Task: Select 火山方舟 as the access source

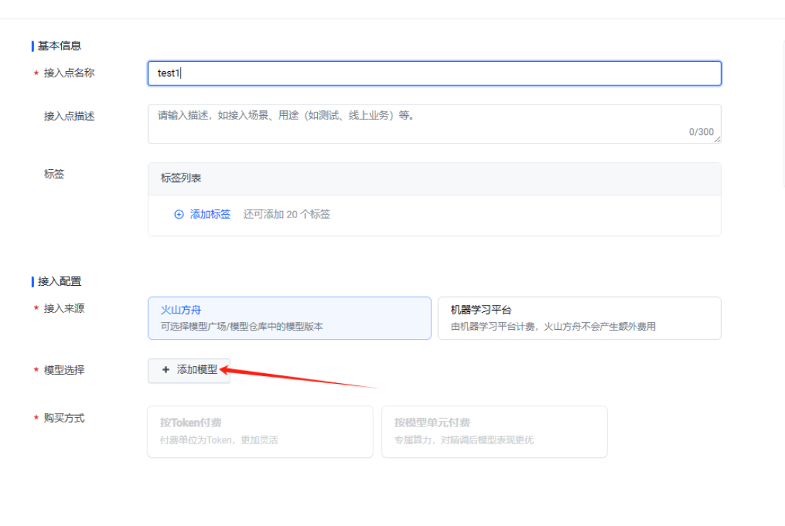Action: [x=289, y=318]
